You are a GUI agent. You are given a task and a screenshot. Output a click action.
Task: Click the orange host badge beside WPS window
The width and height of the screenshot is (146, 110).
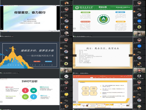134,97
